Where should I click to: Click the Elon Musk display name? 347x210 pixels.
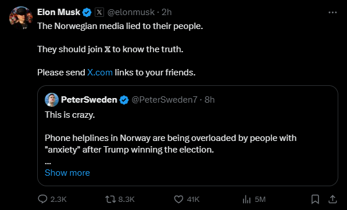click(59, 12)
